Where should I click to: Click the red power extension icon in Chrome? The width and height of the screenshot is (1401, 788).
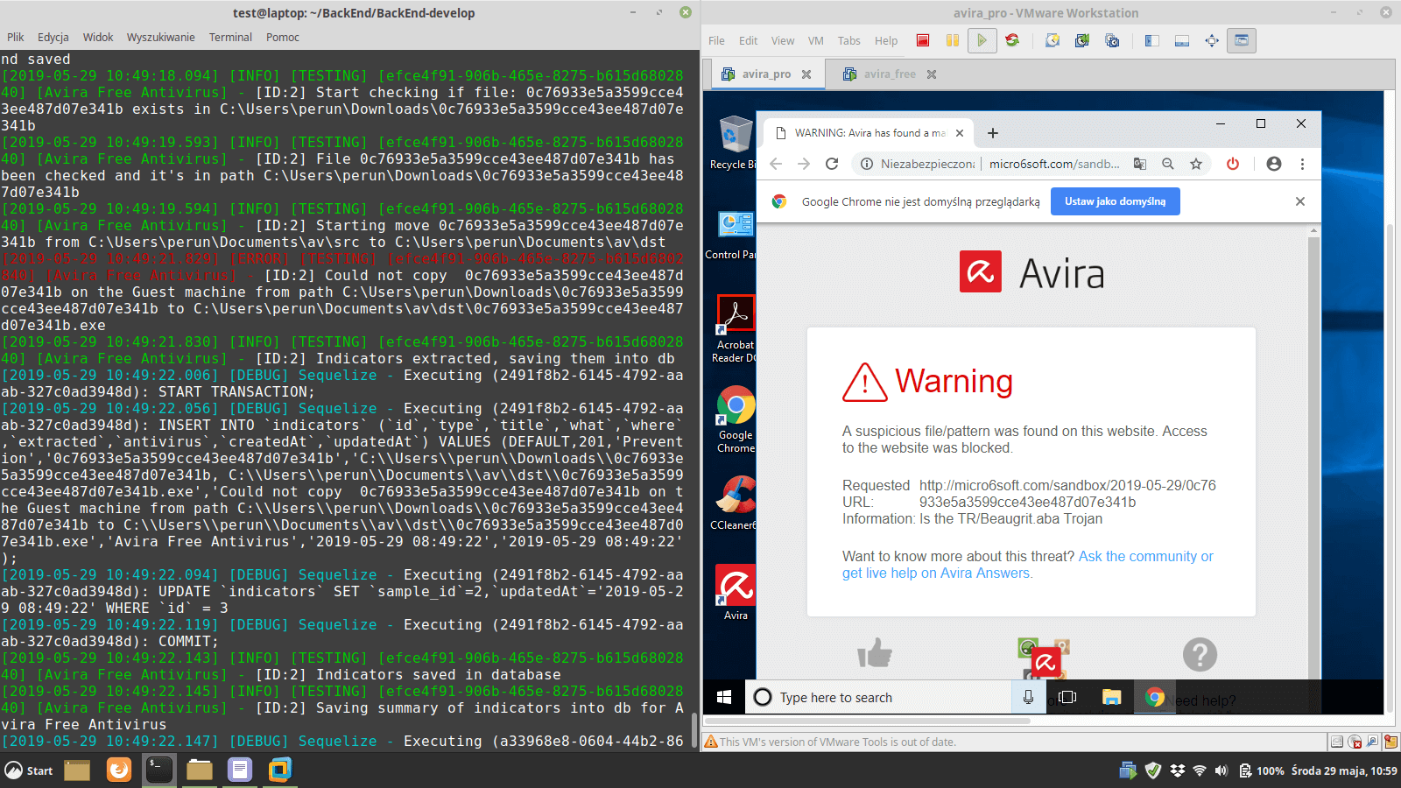coord(1233,164)
